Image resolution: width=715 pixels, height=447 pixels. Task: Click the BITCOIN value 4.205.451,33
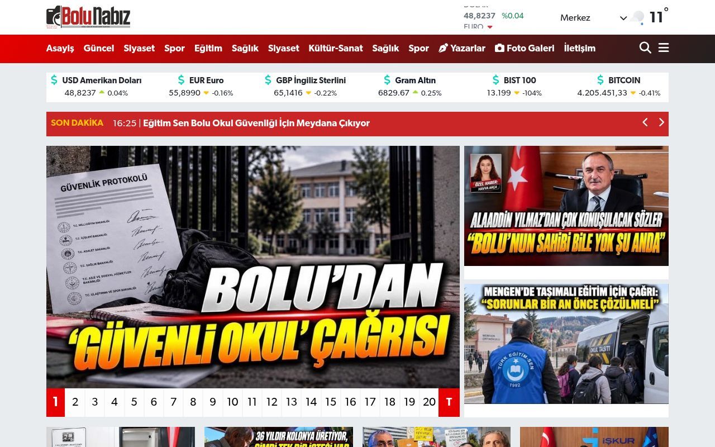pyautogui.click(x=602, y=93)
